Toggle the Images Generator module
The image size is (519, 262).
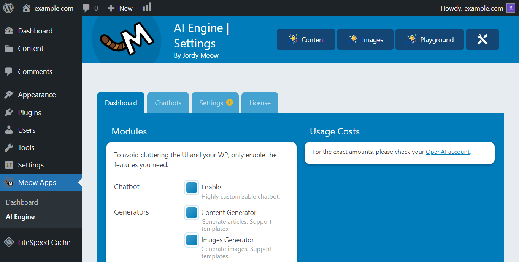coord(191,240)
